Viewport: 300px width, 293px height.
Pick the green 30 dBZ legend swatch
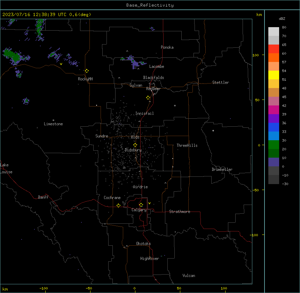[x=274, y=145]
